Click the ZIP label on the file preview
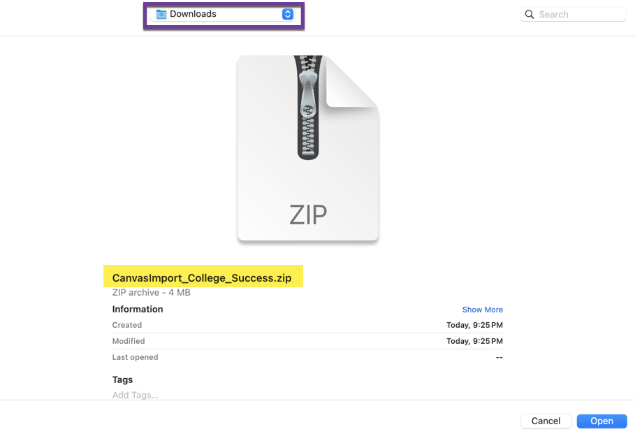The width and height of the screenshot is (635, 441). pos(307,215)
